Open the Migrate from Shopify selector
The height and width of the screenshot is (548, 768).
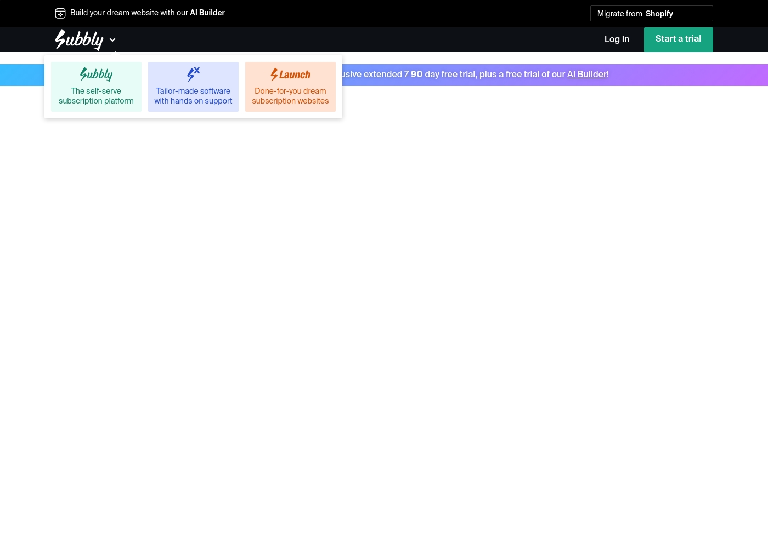pos(652,14)
